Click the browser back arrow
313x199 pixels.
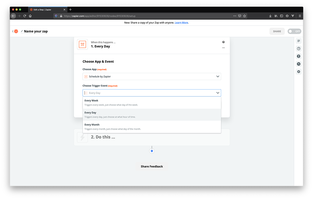13,16
